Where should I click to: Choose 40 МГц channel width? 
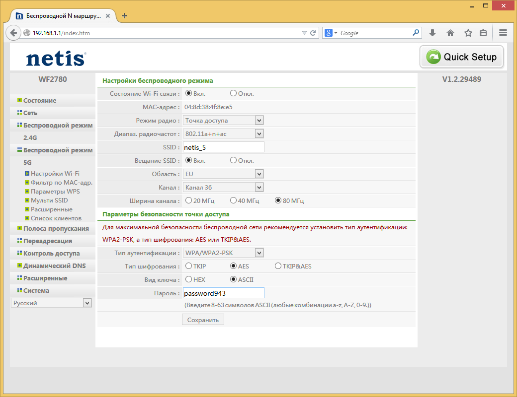coord(234,200)
